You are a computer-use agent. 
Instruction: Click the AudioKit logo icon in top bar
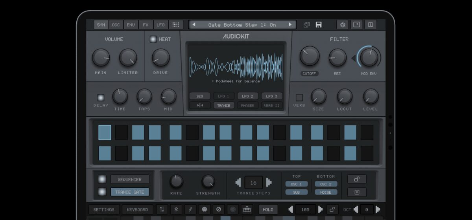(343, 25)
